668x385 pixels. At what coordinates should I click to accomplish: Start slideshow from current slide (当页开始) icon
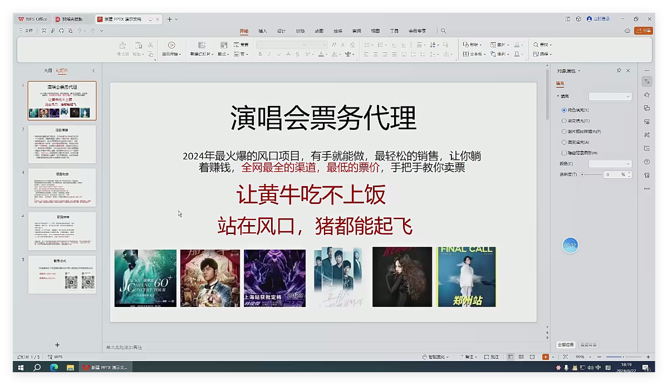click(x=171, y=45)
